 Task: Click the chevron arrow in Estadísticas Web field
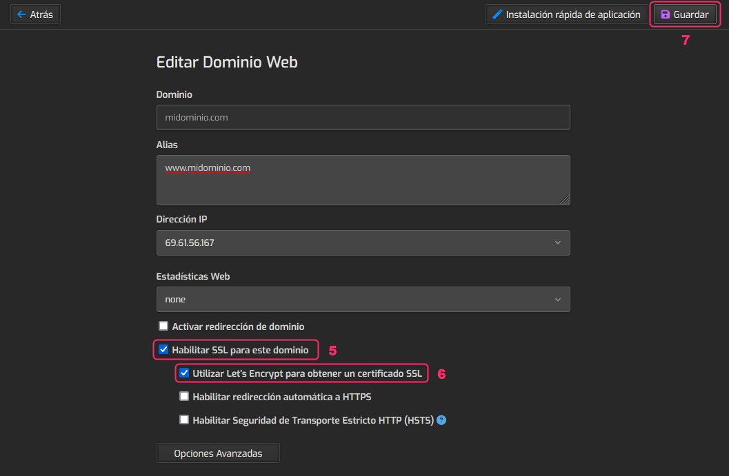(557, 300)
